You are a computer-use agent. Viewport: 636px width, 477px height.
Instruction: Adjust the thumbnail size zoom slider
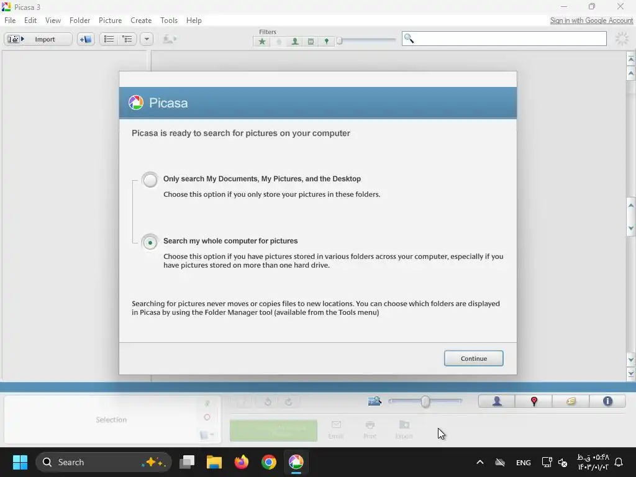(x=425, y=401)
